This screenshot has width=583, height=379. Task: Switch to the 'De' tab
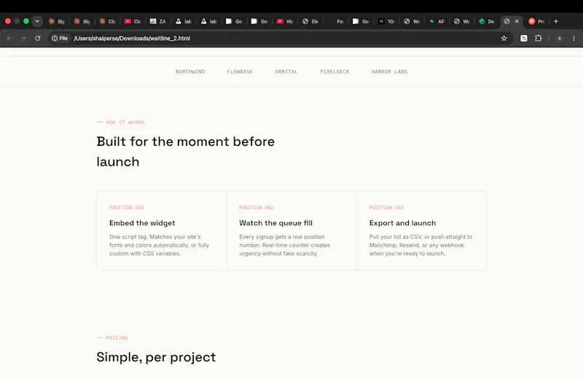pos(487,21)
